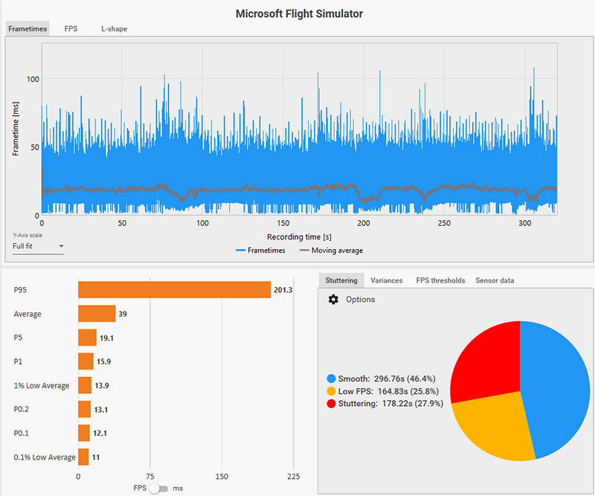The width and height of the screenshot is (595, 496).
Task: Open the FPS thresholds tab
Action: pos(440,280)
